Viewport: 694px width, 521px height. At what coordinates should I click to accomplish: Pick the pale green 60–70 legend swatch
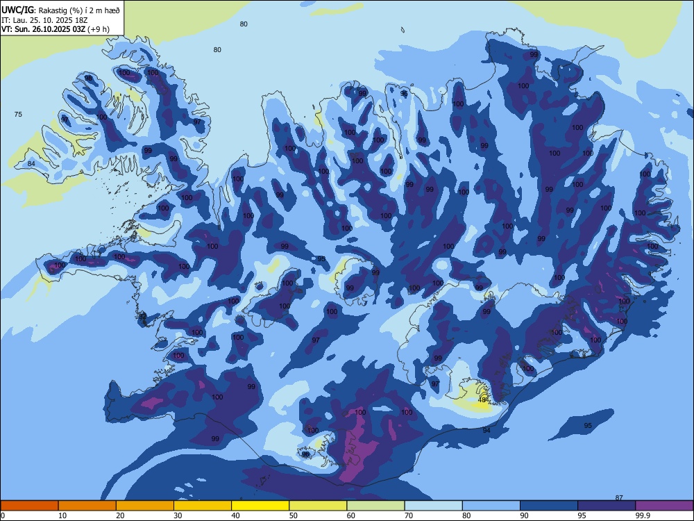[x=375, y=506]
